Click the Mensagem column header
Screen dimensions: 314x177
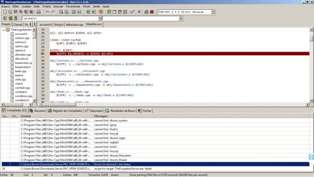coord(201,116)
